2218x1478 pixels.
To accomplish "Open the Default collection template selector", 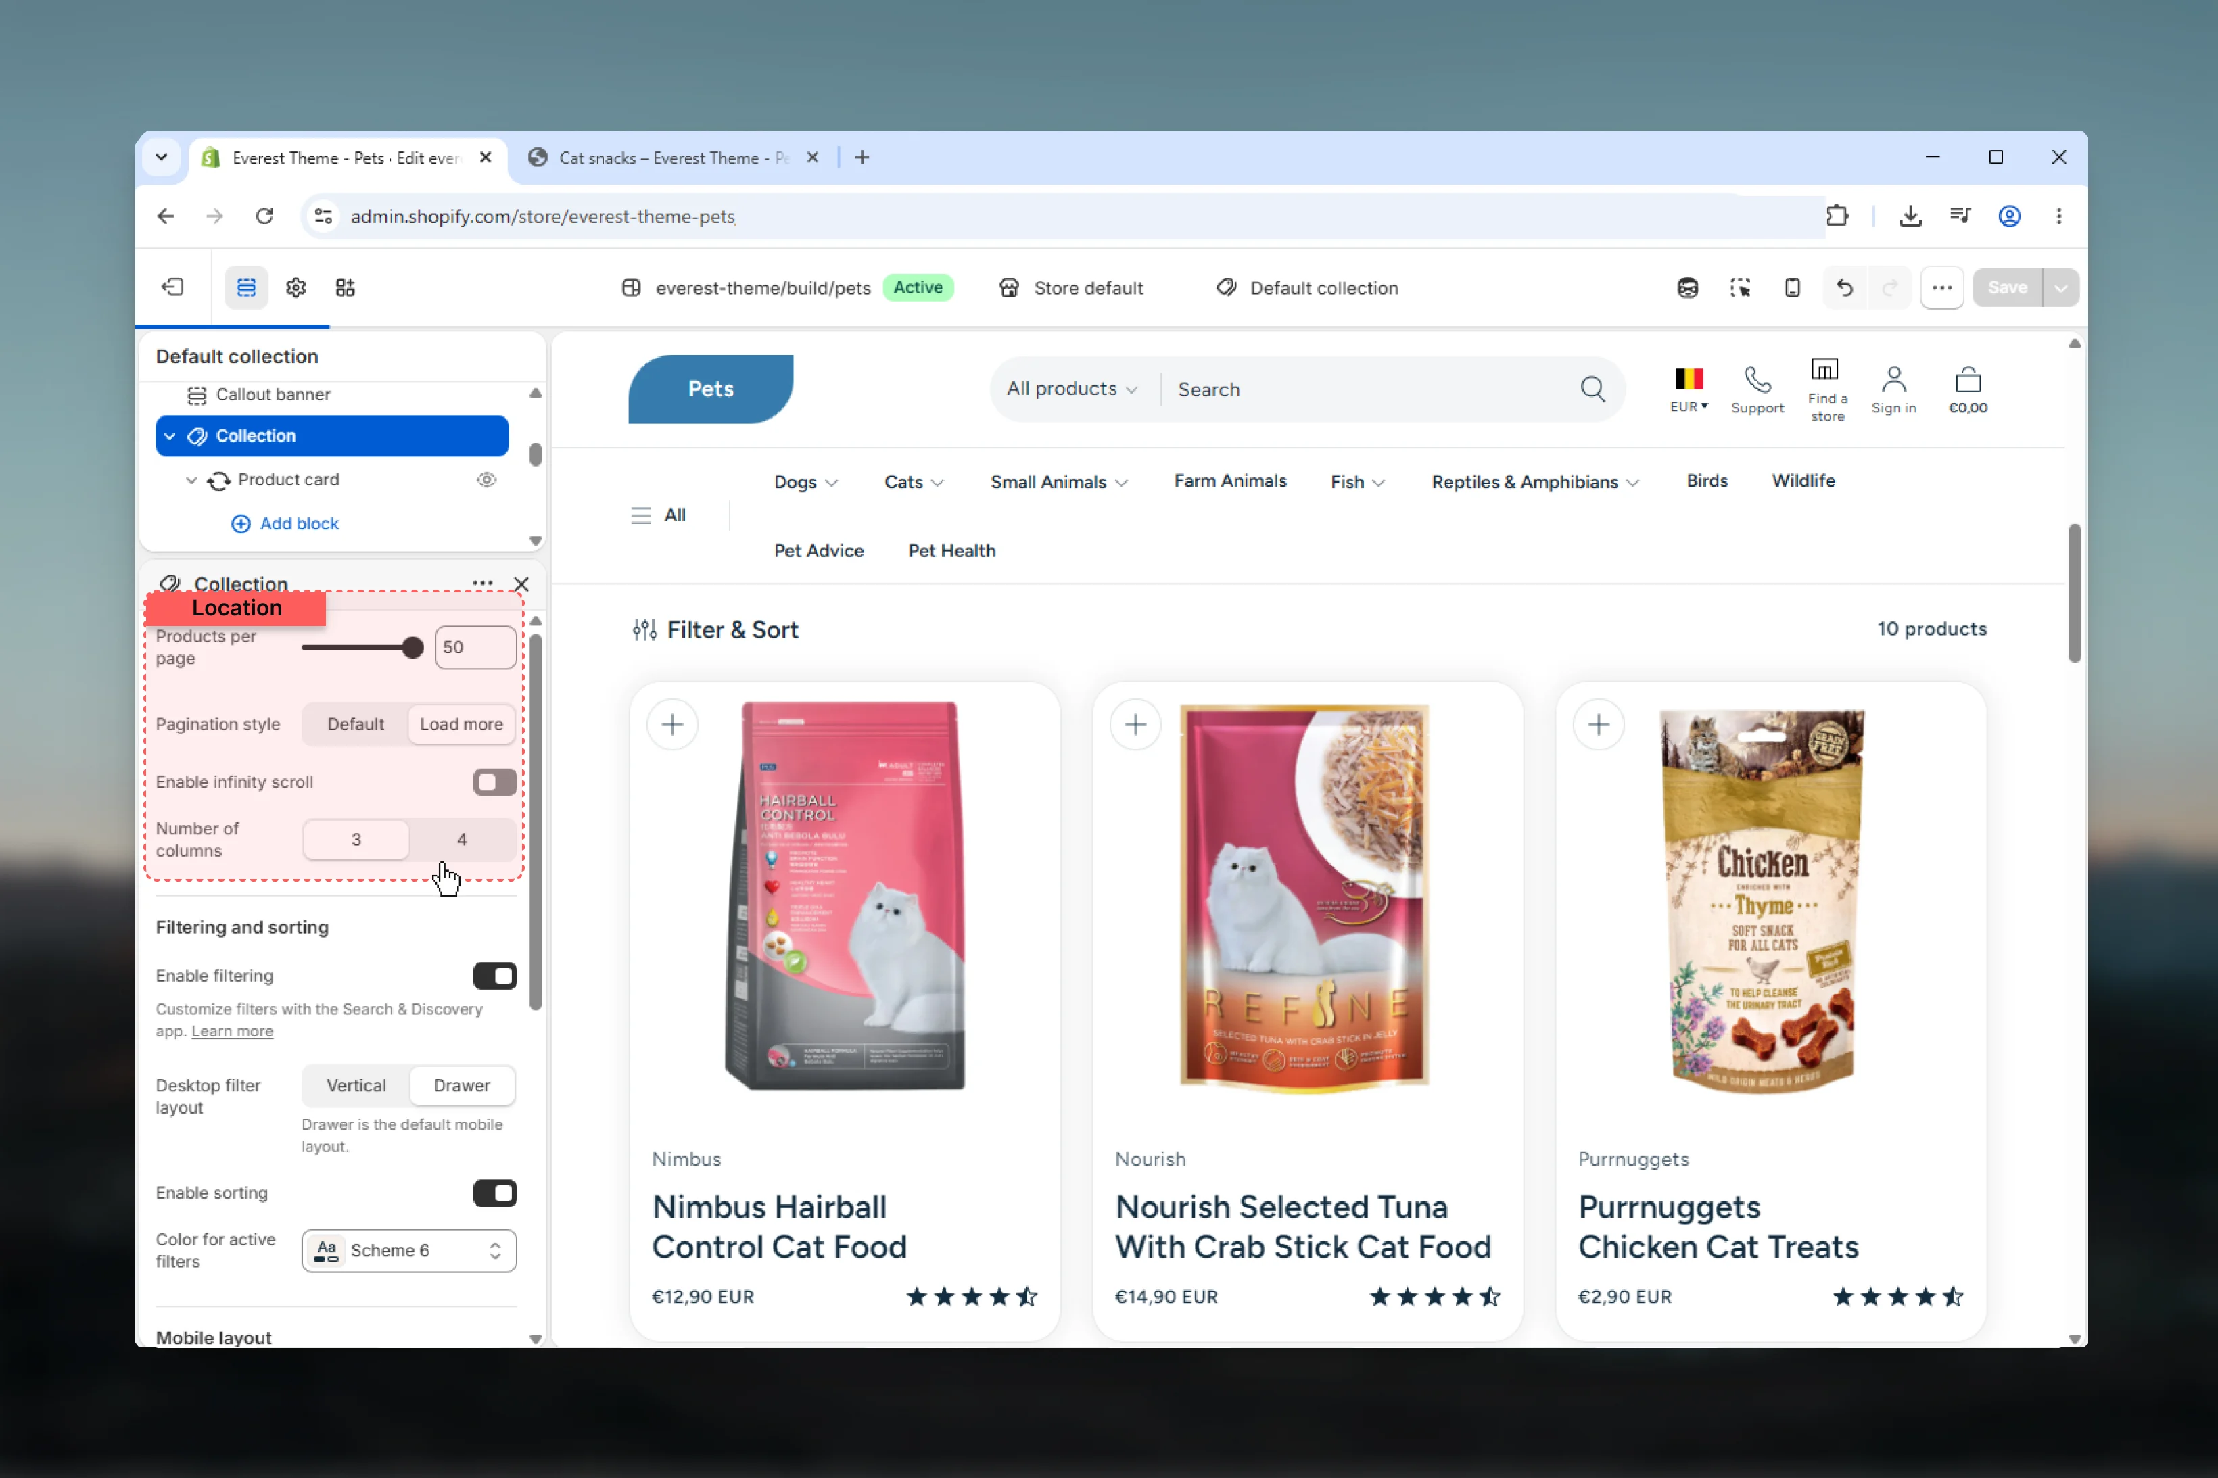I will [x=1307, y=287].
